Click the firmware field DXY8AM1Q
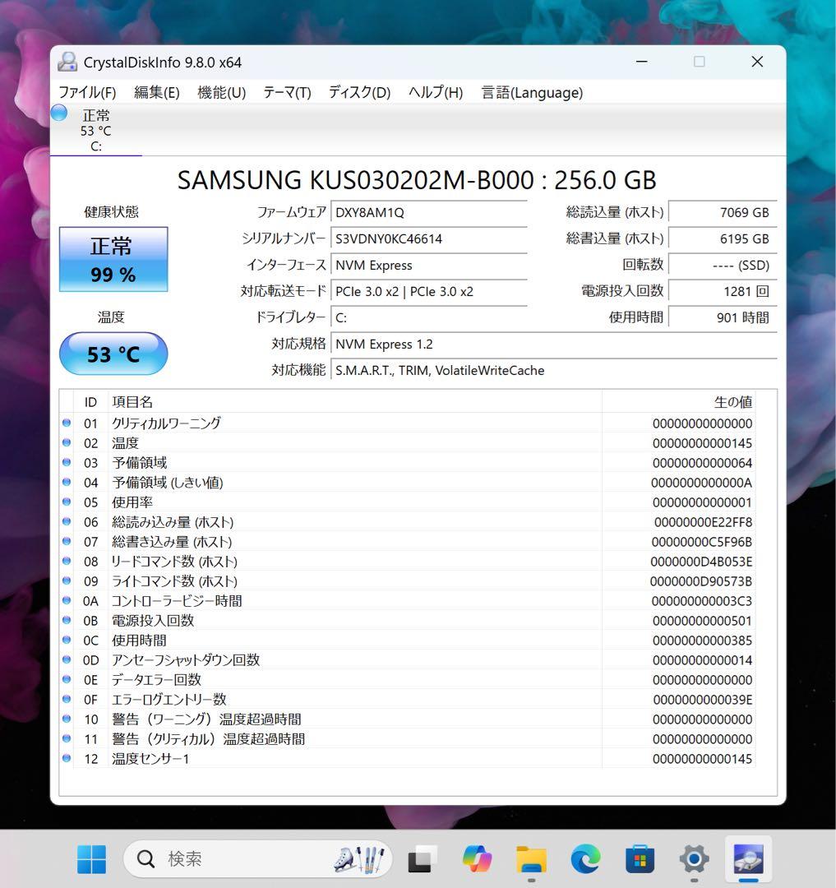The image size is (836, 888). click(x=428, y=212)
